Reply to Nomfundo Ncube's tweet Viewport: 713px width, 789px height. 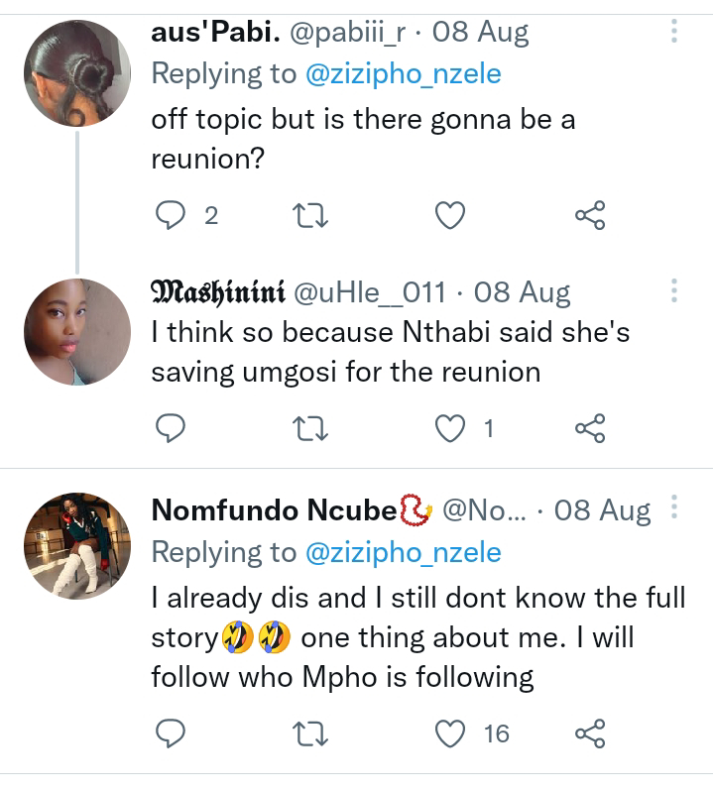[172, 733]
